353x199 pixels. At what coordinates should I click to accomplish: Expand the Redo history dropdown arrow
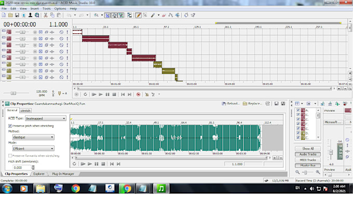tap(87, 15)
